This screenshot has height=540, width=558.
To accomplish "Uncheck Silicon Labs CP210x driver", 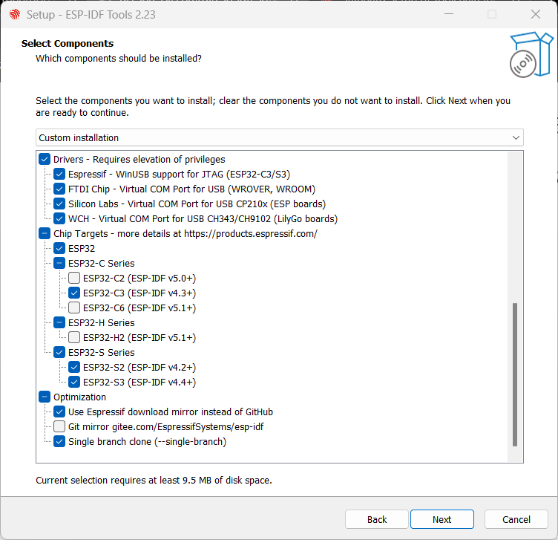I will pos(59,204).
